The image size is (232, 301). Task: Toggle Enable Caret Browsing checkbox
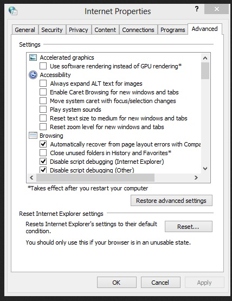click(x=43, y=92)
